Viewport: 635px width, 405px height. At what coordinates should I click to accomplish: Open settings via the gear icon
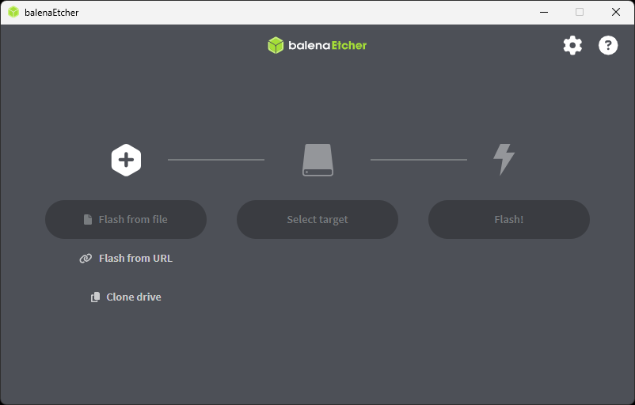pos(572,45)
